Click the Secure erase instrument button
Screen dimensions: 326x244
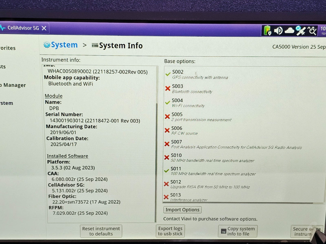tap(307, 232)
